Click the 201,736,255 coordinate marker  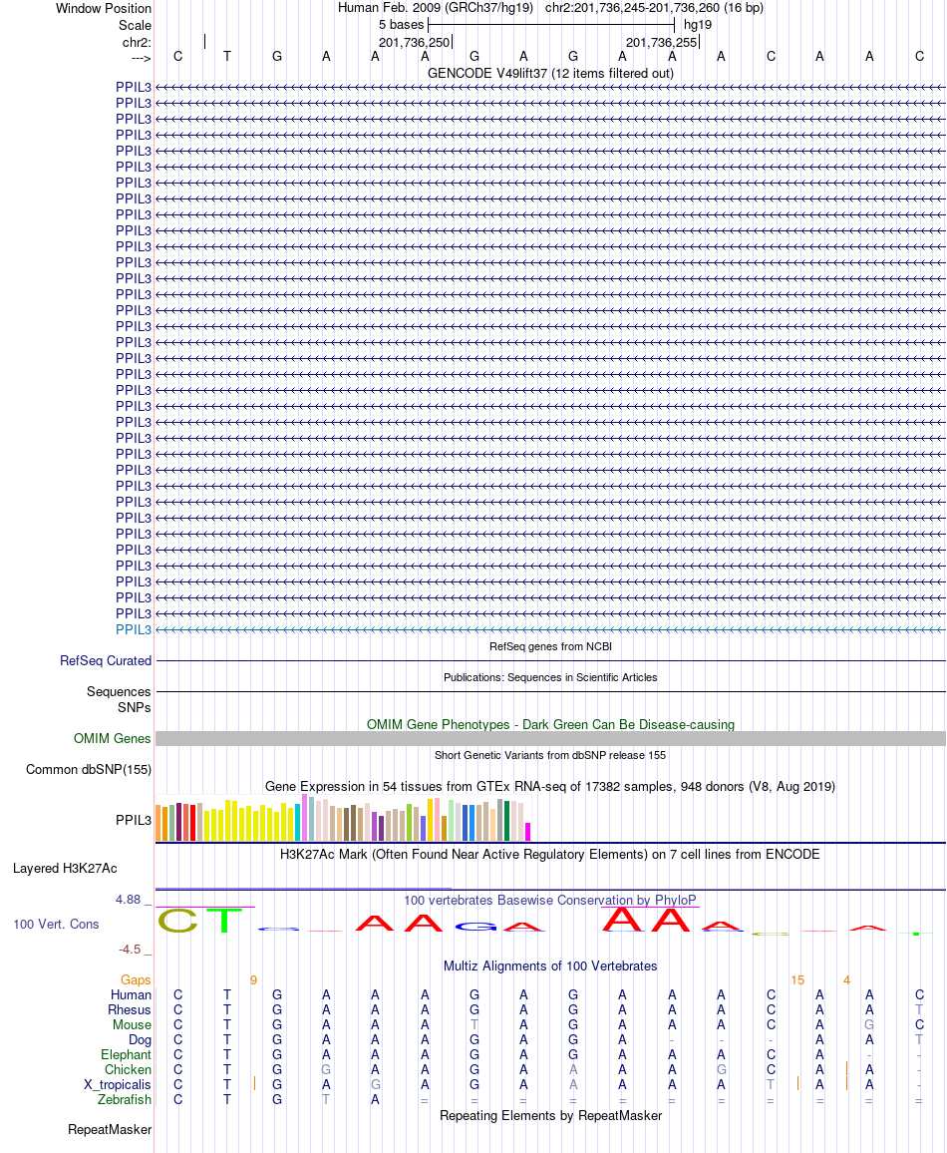click(661, 43)
